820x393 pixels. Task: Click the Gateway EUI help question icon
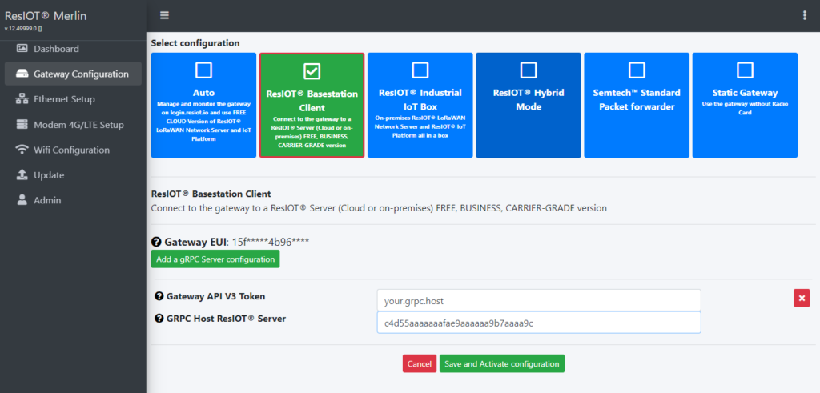[157, 241]
